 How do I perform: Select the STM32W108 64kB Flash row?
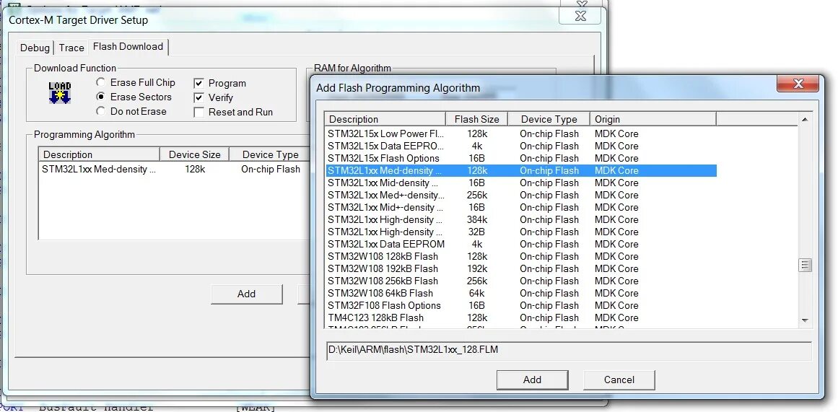tap(521, 294)
